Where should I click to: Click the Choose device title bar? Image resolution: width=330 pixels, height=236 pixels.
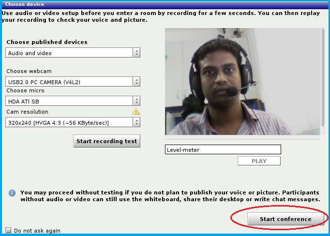pyautogui.click(x=165, y=4)
